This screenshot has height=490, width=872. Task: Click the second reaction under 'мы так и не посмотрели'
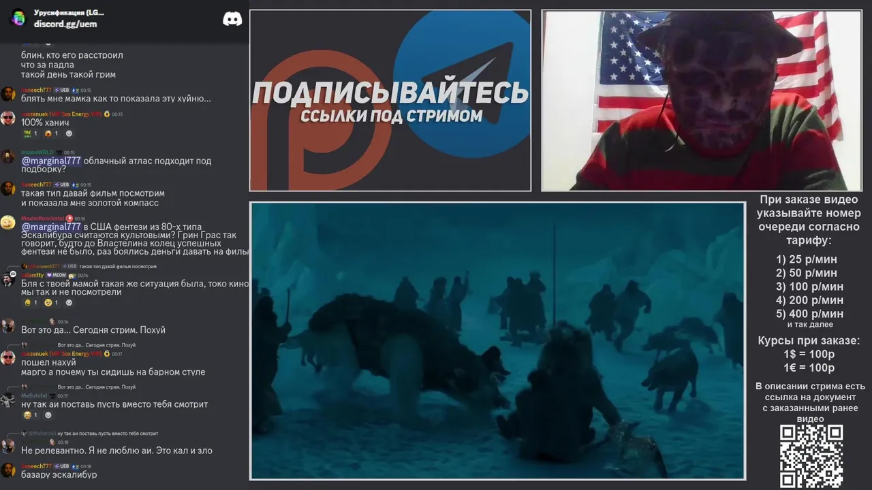pos(51,302)
